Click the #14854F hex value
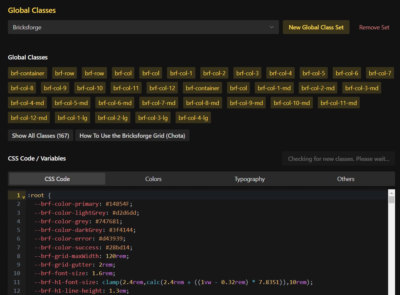 point(117,204)
